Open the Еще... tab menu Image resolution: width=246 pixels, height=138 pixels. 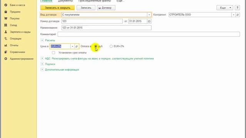click(x=120, y=1)
